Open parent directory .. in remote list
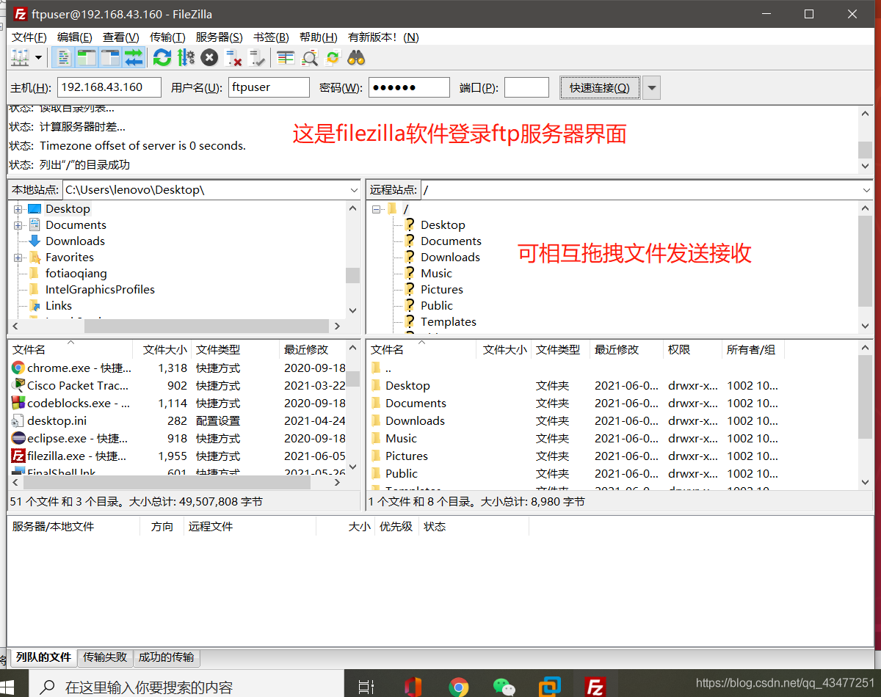The height and width of the screenshot is (697, 881). (612, 368)
